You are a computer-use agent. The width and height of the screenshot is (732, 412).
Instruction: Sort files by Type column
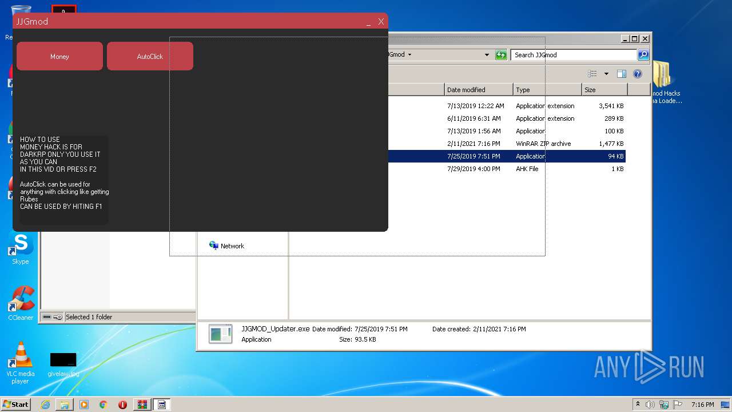[547, 90]
